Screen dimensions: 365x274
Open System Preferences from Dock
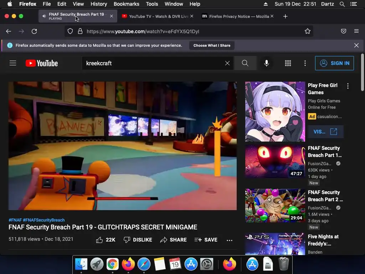coord(207,264)
